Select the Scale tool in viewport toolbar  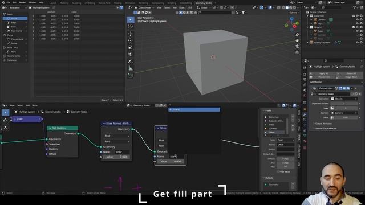pos(131,47)
